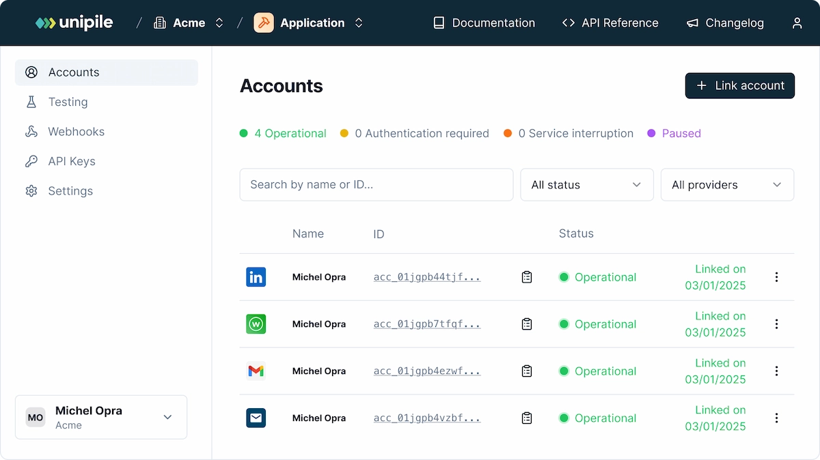This screenshot has height=460, width=820.
Task: Copy the Gmail account ID via clipboard icon
Action: (x=526, y=371)
